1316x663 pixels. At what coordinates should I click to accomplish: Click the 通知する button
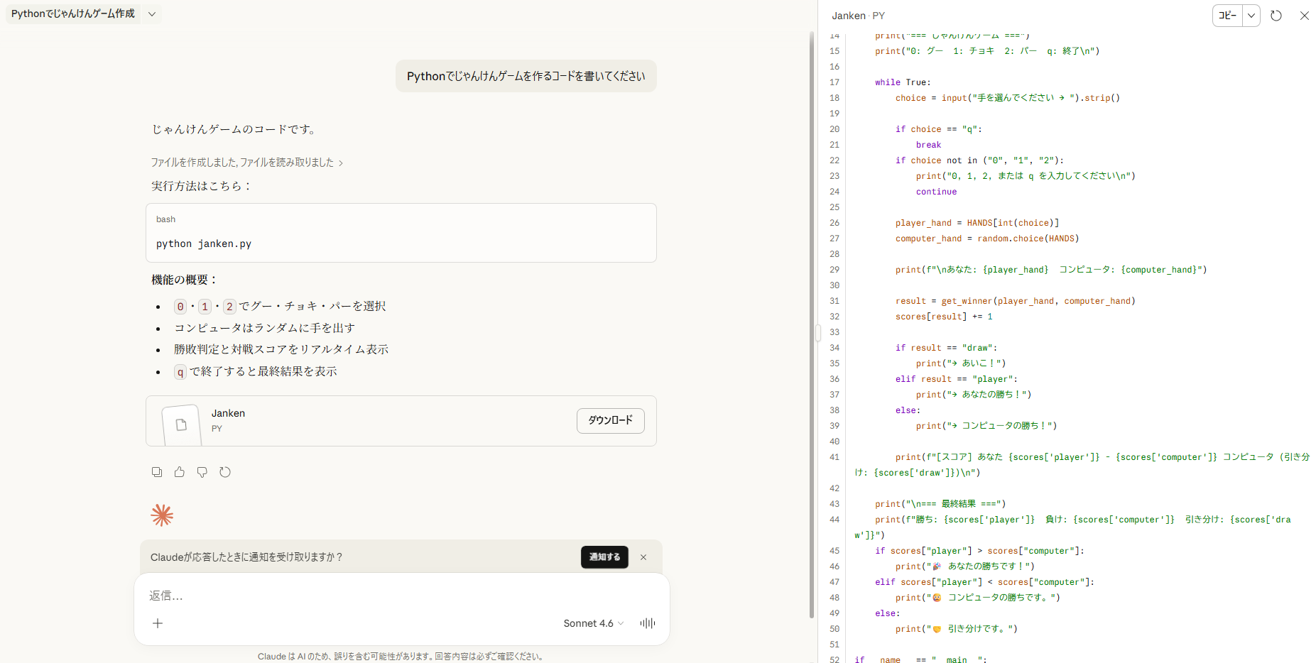point(604,557)
